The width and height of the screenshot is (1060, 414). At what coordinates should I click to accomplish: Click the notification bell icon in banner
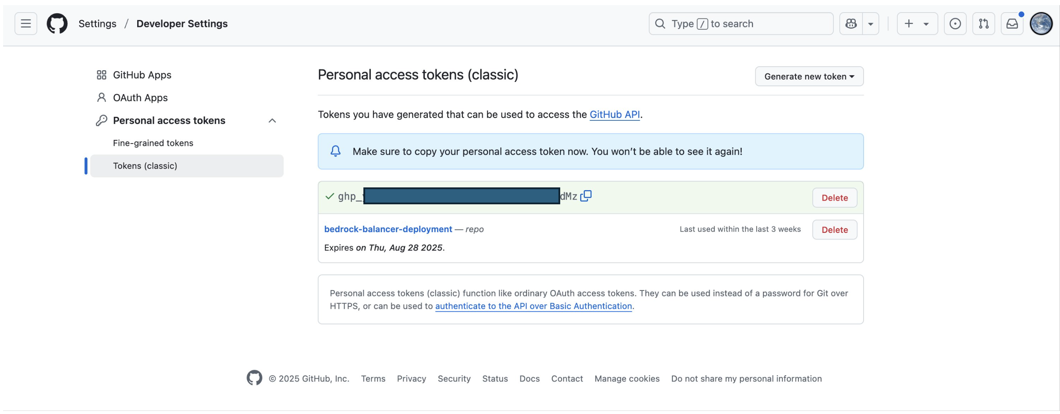tap(335, 151)
